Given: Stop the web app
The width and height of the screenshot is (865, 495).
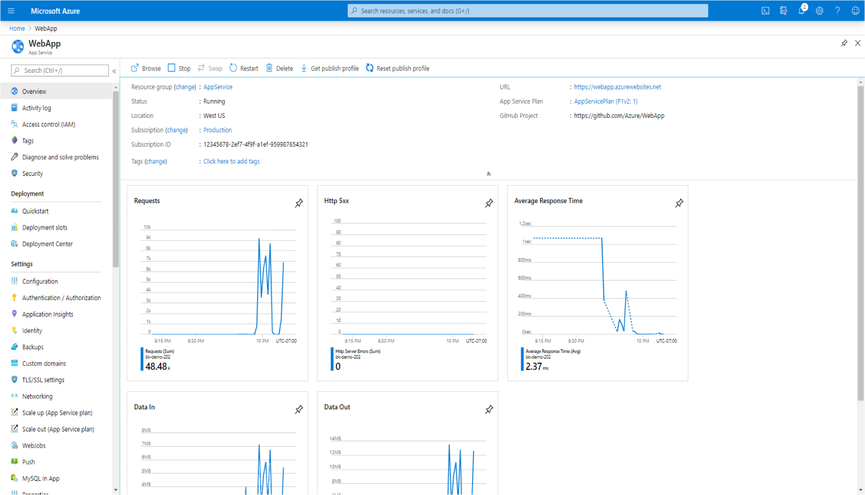Looking at the screenshot, I should (x=179, y=68).
